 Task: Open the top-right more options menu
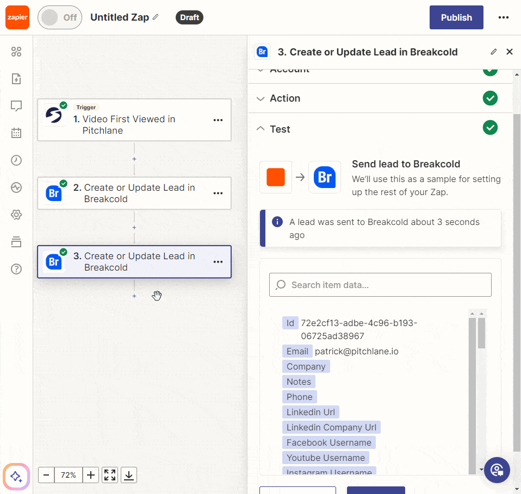coord(504,17)
